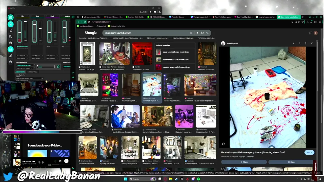324x182 pixels.
Task: Adjust the Chat personal volume fader
Action: click(34, 25)
